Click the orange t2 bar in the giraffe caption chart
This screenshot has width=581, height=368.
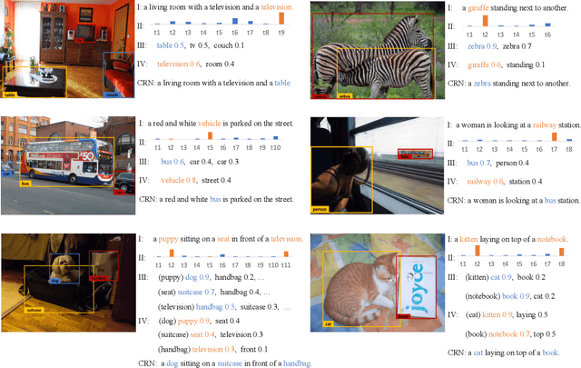[x=485, y=21]
